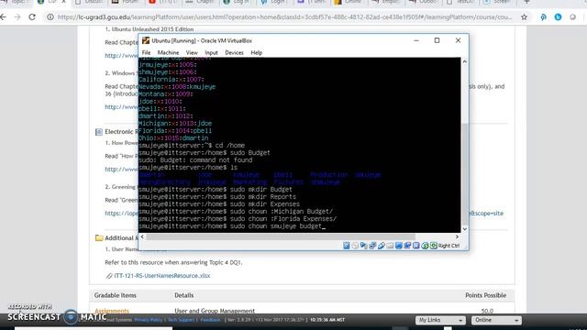The width and height of the screenshot is (587, 330).
Task: Click the Feedback footer link
Action: coord(210,320)
